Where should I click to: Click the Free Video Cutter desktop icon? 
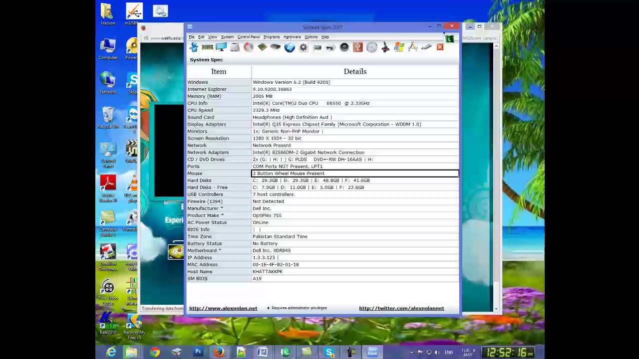[108, 293]
